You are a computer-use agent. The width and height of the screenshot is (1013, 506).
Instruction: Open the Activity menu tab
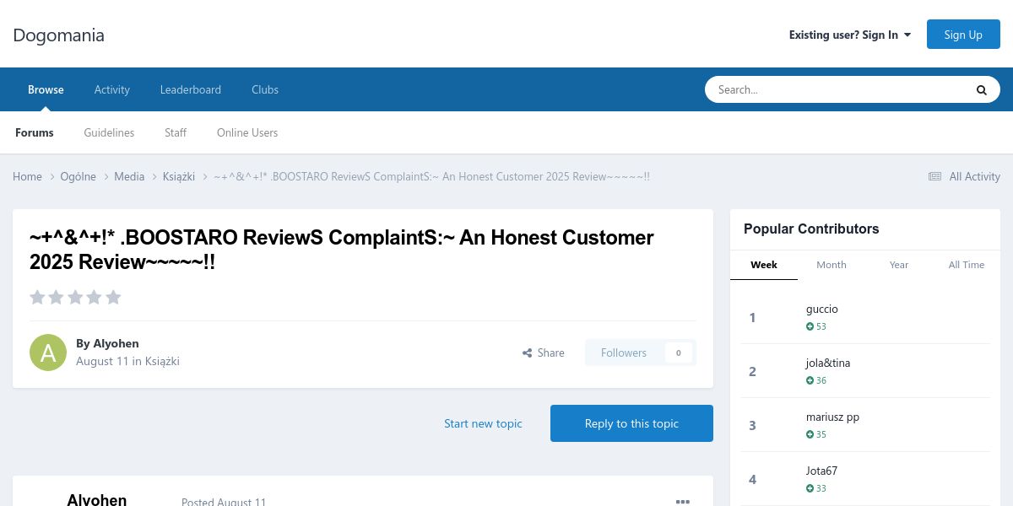pyautogui.click(x=112, y=89)
